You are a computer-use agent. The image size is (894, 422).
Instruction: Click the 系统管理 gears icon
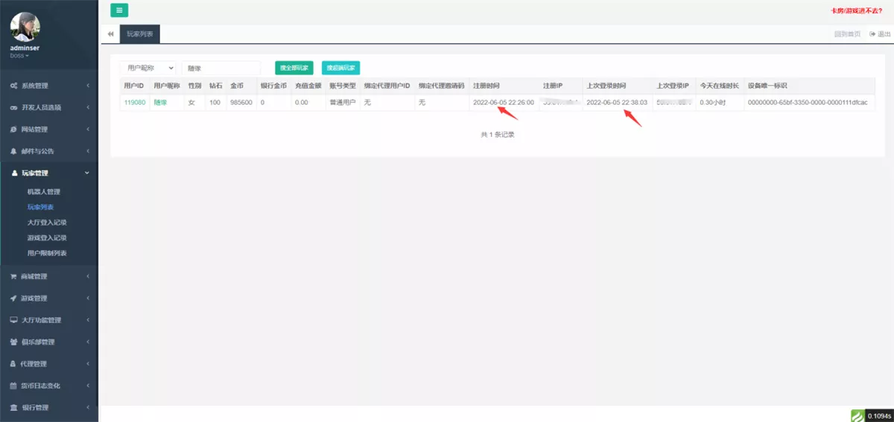(x=14, y=86)
